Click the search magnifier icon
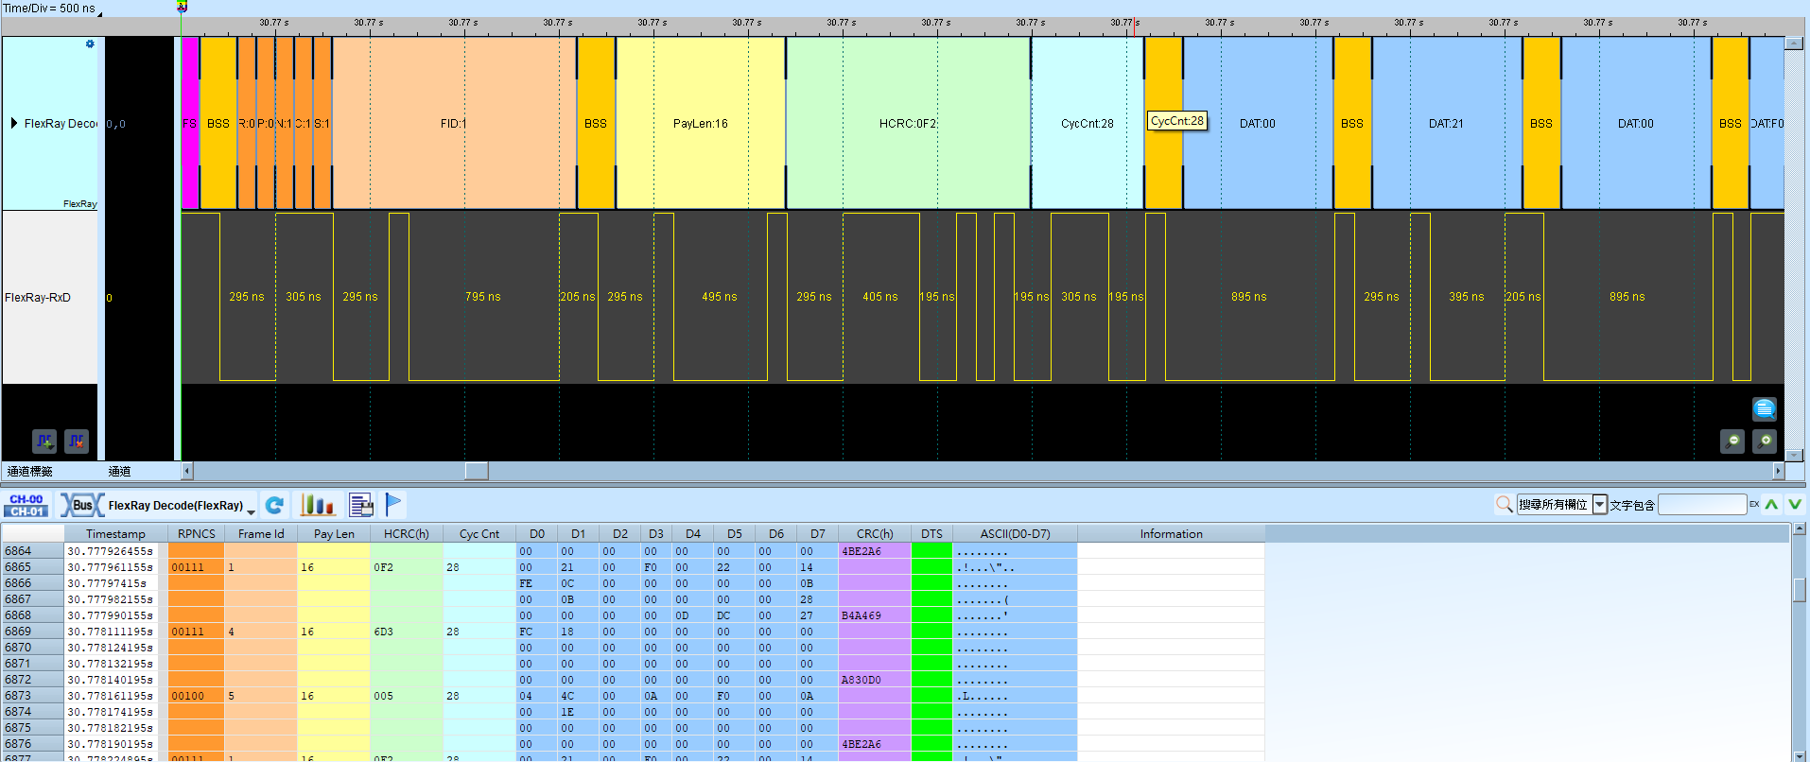The image size is (1810, 762). tap(1504, 505)
